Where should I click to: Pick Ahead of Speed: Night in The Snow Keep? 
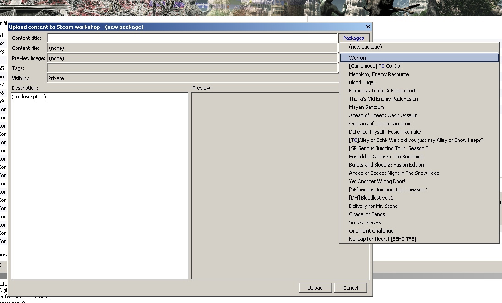tap(420, 173)
